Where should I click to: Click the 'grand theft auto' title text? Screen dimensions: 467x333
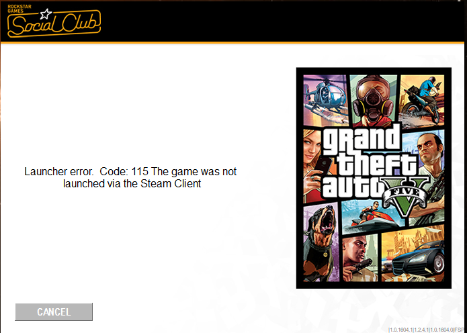364,163
